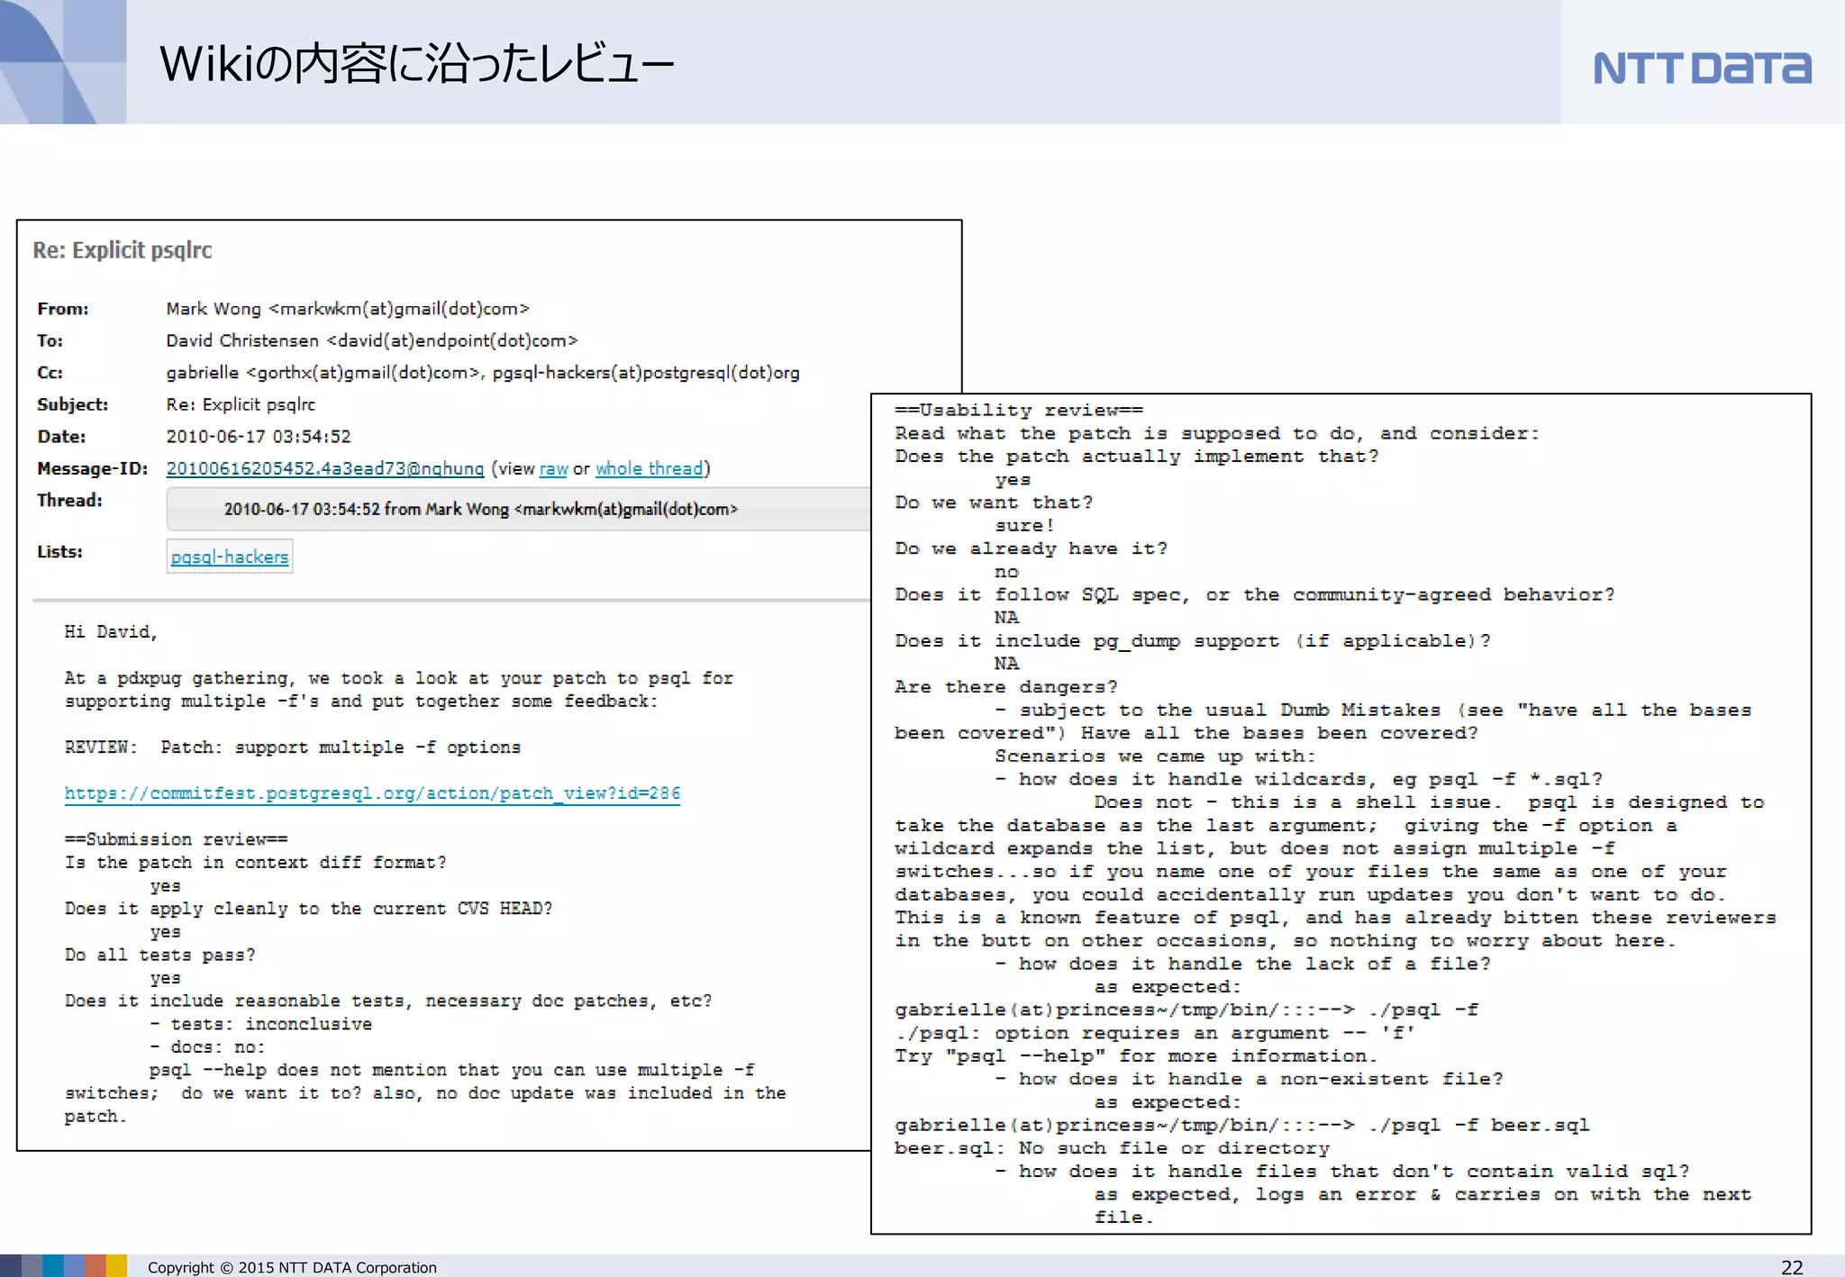Open the Message-ID link 20100616205452.4a3ead73@nghung
Viewport: 1845px width, 1277px height.
click(x=325, y=469)
